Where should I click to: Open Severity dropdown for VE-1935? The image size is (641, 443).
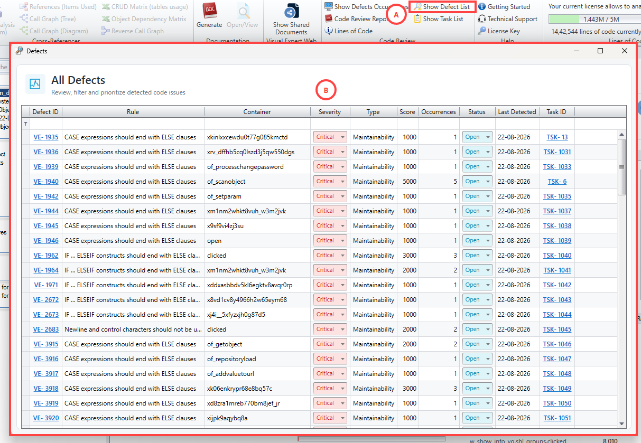[x=342, y=137]
